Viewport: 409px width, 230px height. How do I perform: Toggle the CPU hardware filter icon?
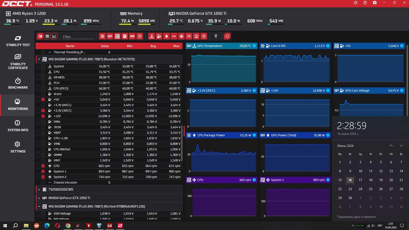pos(103,36)
